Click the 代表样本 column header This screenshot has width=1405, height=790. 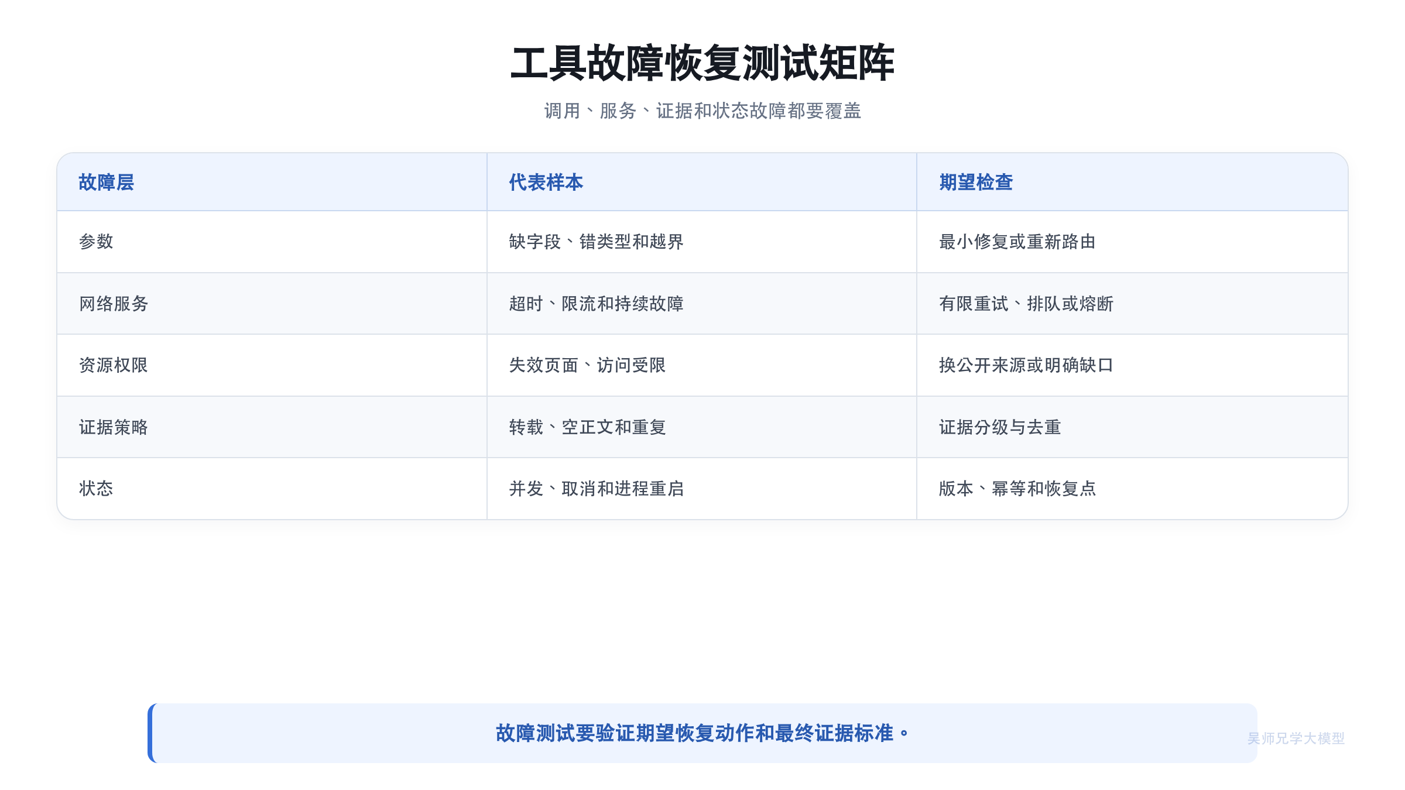tap(702, 182)
